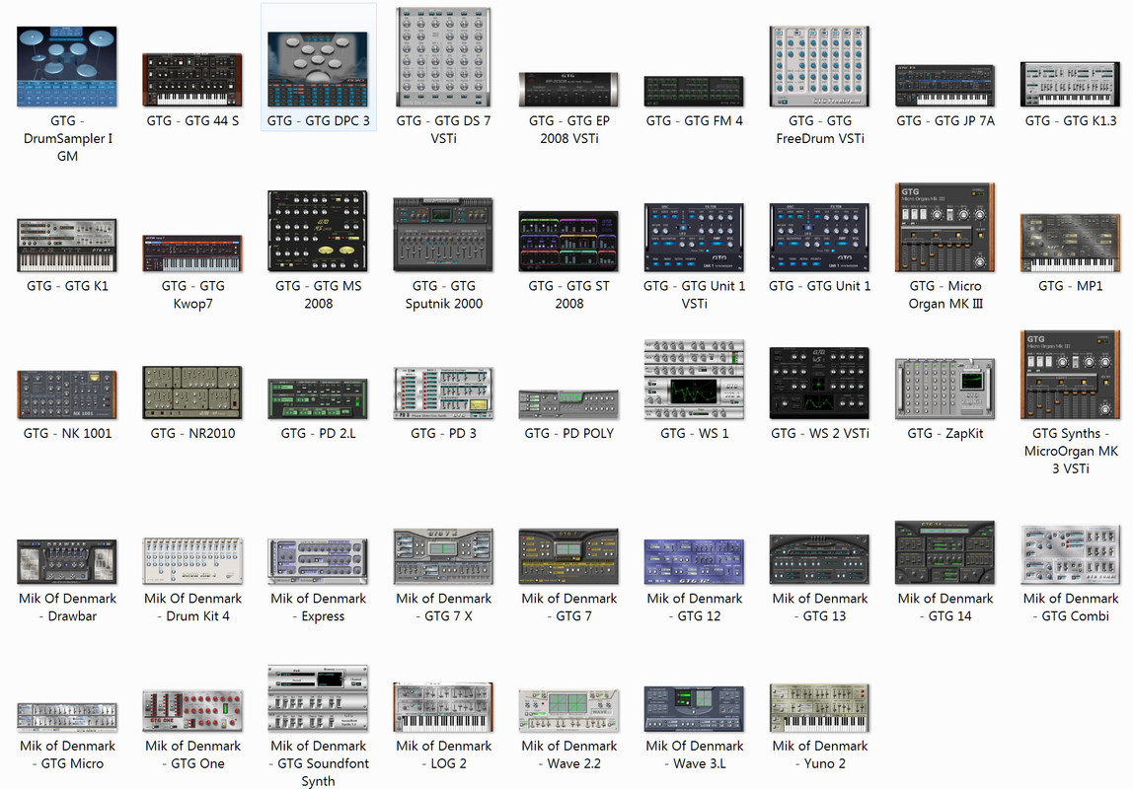Click the 'Mik of Denmark - Yuno 2' file name
Viewport: 1133px width, 789px height.
coord(819,754)
